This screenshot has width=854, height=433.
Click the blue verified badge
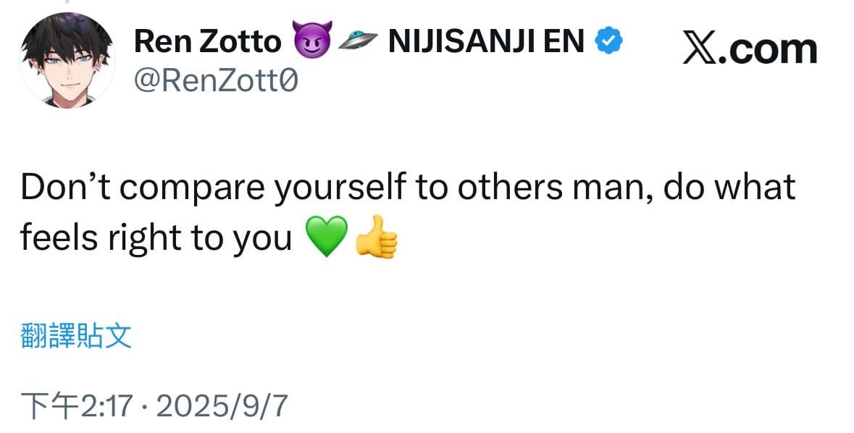[610, 43]
